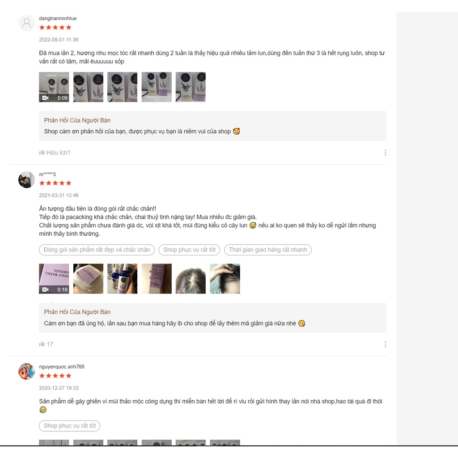
Task: Open the hairline side-view photo thumbnail
Action: coord(225,279)
